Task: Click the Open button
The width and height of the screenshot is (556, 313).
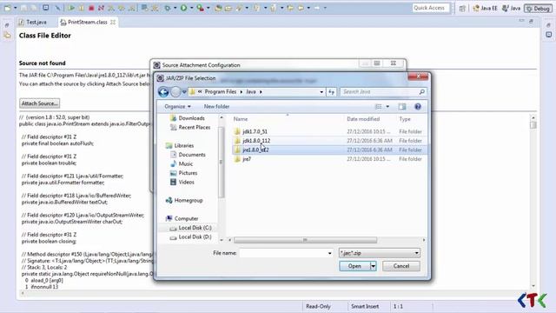Action: [x=354, y=266]
